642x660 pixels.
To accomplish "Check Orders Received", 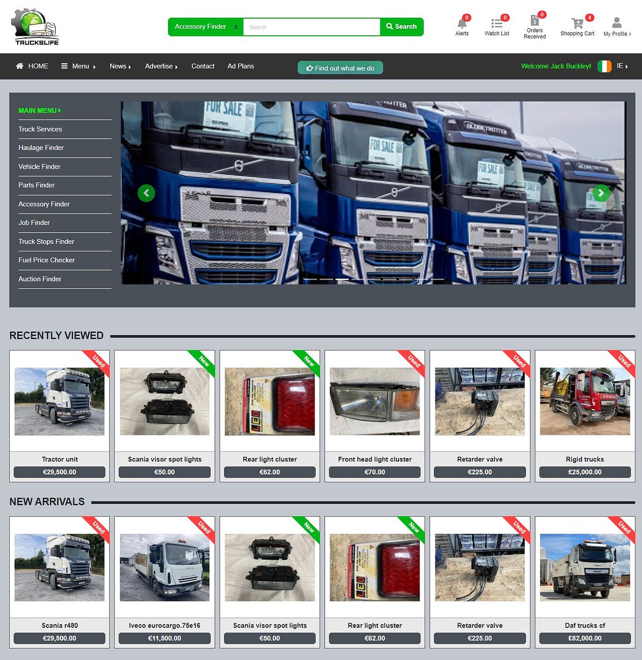I will (534, 25).
